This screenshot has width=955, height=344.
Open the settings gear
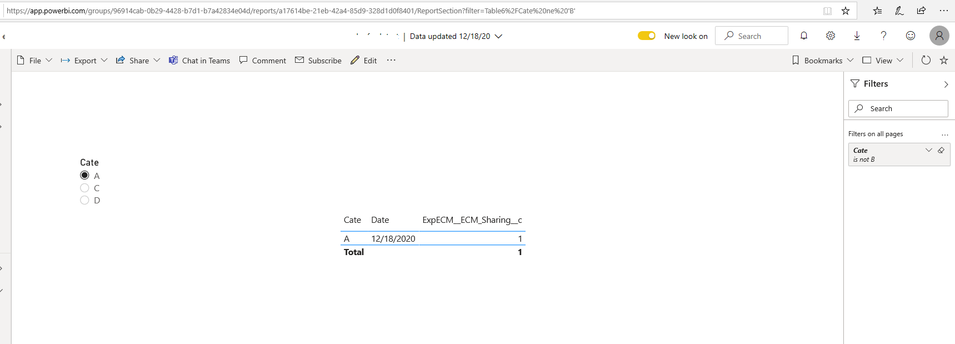point(830,36)
